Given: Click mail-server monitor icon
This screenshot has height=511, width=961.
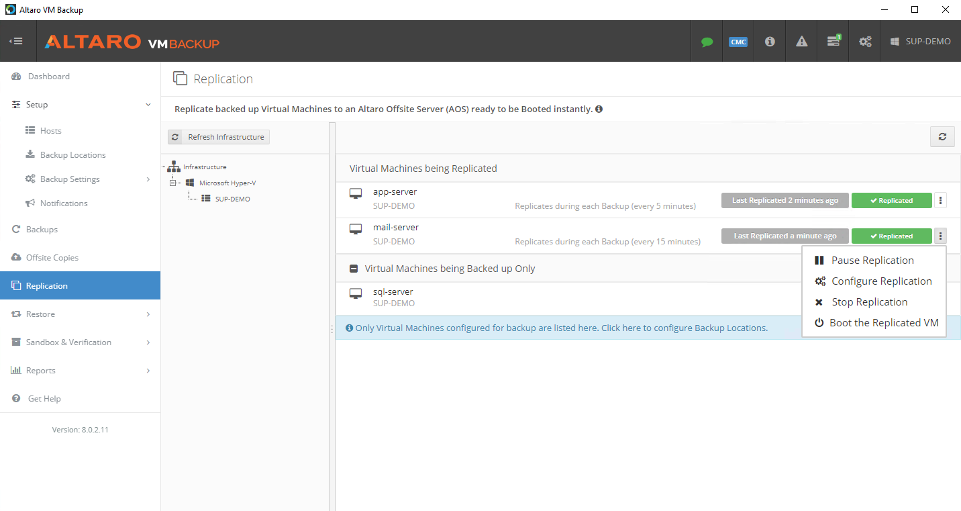Looking at the screenshot, I should (356, 229).
